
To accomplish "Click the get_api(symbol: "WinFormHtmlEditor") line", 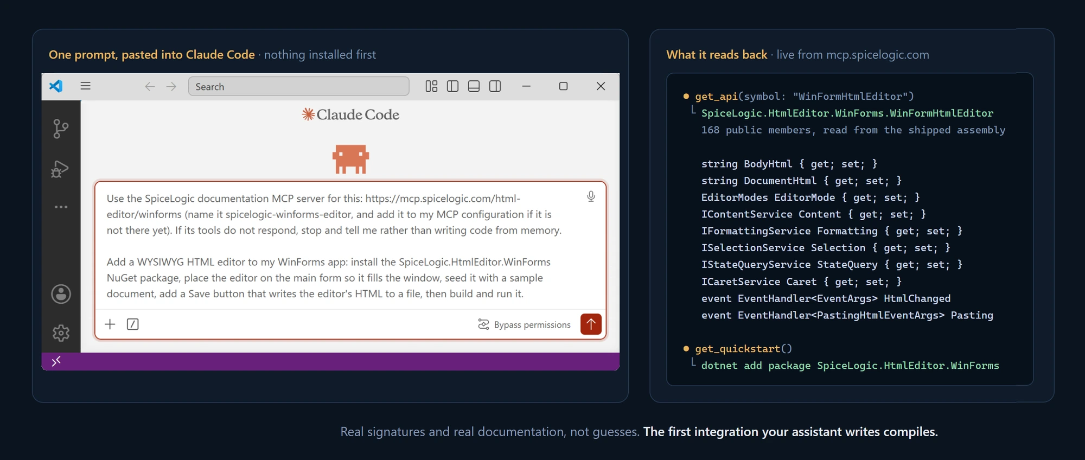I will (x=805, y=96).
